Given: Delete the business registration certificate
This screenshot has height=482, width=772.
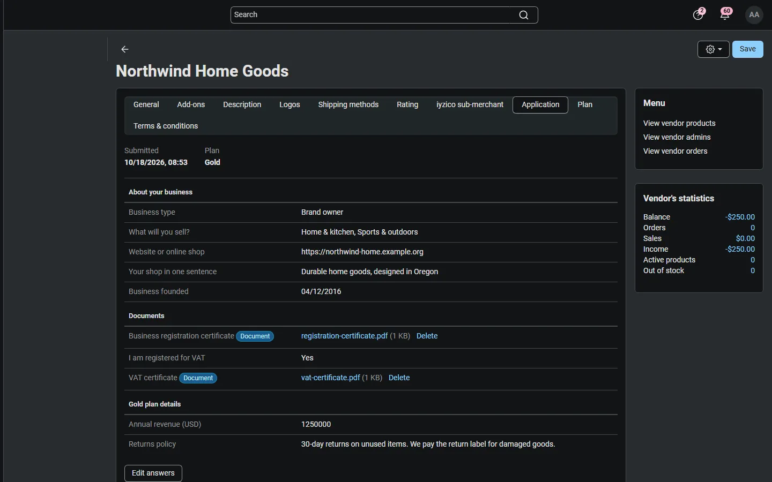Looking at the screenshot, I should pos(427,336).
